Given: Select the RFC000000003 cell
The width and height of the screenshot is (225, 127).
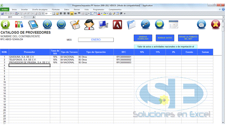Looking at the screenshot, I should coord(124,63).
